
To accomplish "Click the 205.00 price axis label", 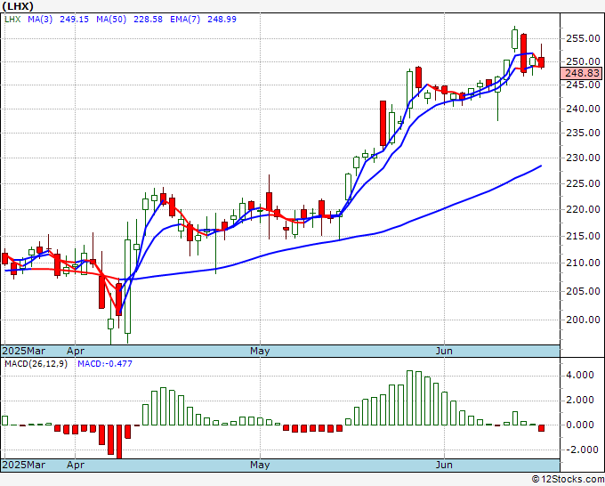I will (583, 291).
